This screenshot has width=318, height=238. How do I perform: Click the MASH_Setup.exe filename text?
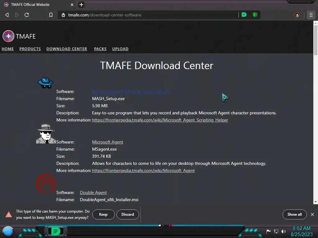pyautogui.click(x=108, y=99)
